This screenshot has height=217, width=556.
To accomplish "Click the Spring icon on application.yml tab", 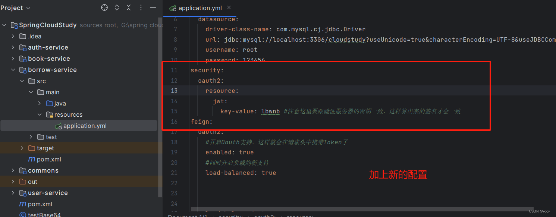I will [173, 8].
